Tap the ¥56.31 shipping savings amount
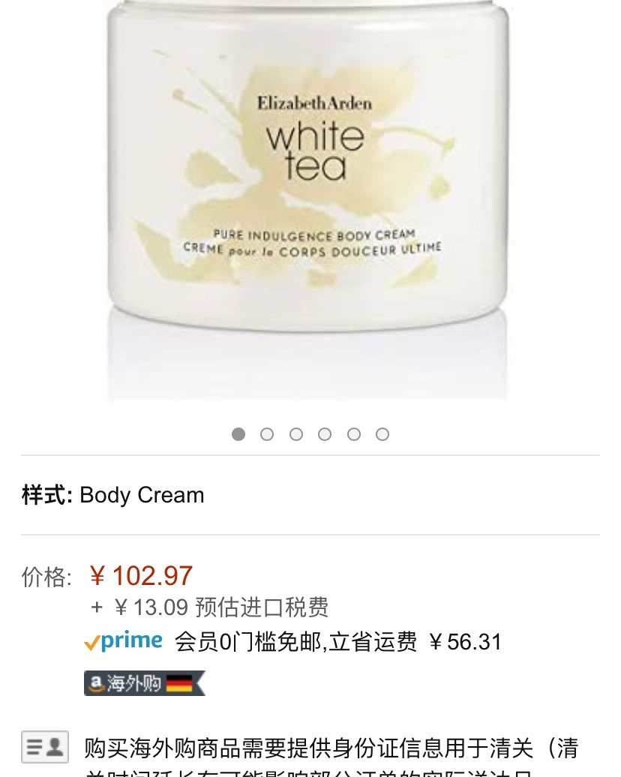This screenshot has width=621, height=777. [466, 642]
